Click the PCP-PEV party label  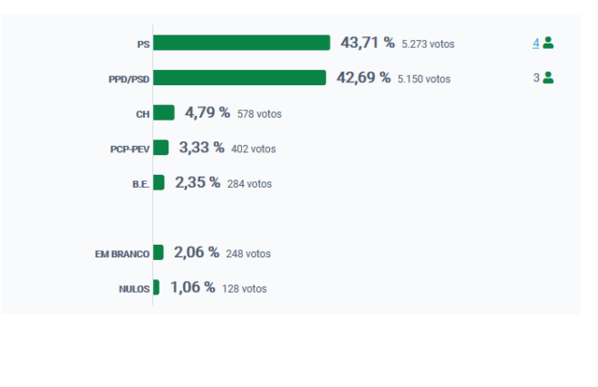click(x=130, y=150)
